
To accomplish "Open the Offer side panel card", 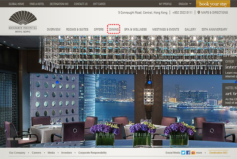I will (230, 68).
